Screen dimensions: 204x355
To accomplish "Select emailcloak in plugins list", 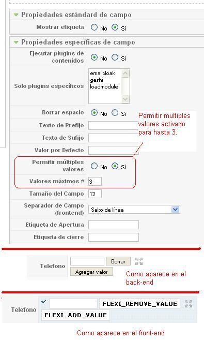I will pyautogui.click(x=102, y=73).
